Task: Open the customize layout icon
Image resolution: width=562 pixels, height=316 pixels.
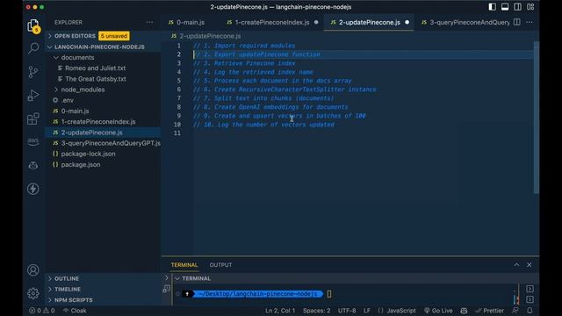Action: pyautogui.click(x=530, y=7)
